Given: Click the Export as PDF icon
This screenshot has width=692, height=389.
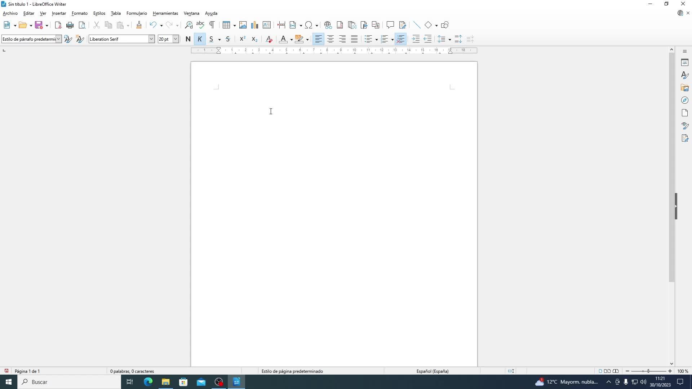Looking at the screenshot, I should click(x=58, y=25).
